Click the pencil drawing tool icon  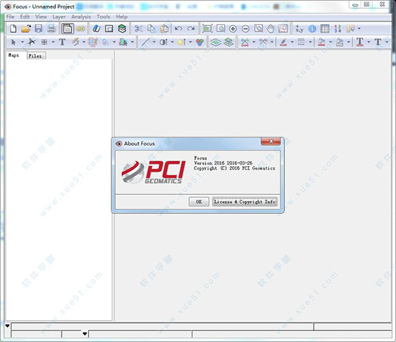click(x=75, y=42)
